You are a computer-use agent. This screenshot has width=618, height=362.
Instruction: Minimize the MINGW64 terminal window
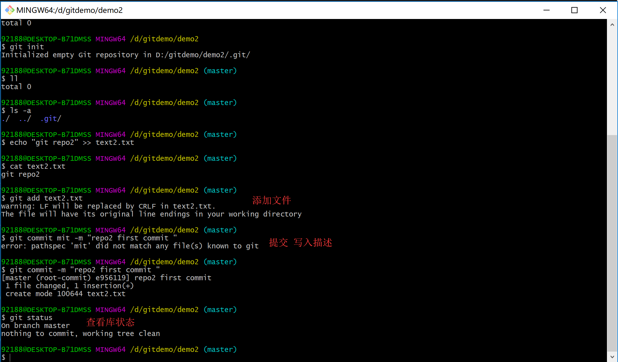coord(546,10)
